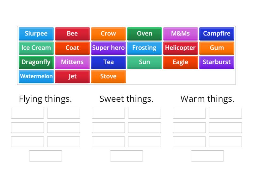Screen dimensions: 253x190
Task: Click the purple M&Ms tile
Action: coord(180,34)
